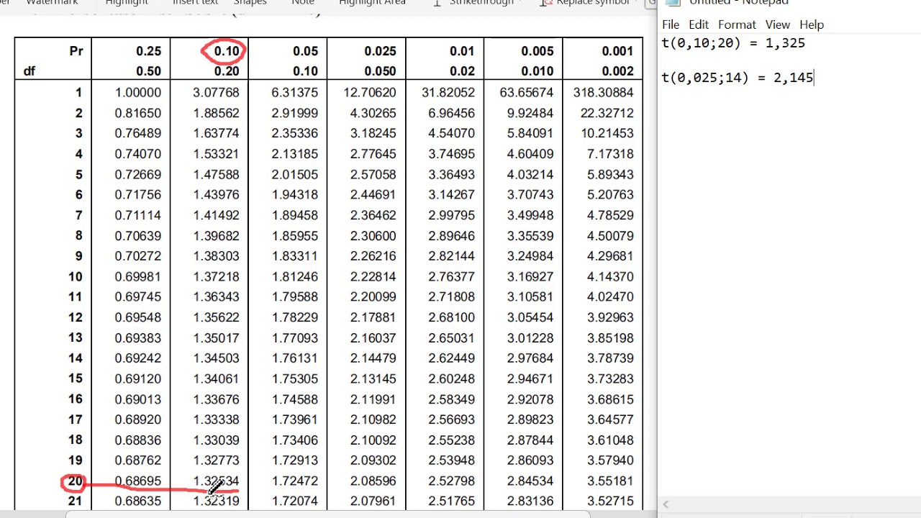Place cursor at end of 't(0,025;14) = 2,145'
The image size is (921, 518).
coord(814,78)
